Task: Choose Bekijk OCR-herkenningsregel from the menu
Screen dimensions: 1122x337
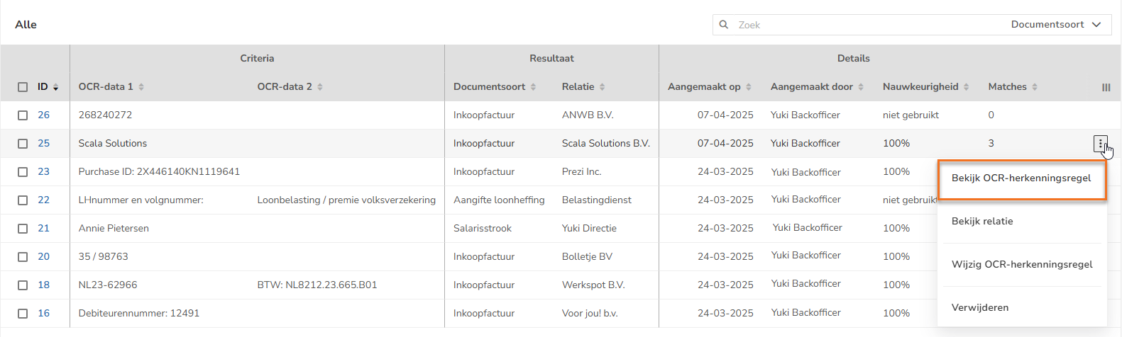Action: pyautogui.click(x=1021, y=178)
